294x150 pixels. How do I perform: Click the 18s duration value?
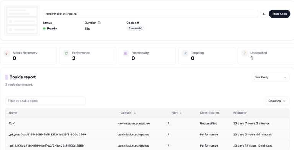click(87, 28)
